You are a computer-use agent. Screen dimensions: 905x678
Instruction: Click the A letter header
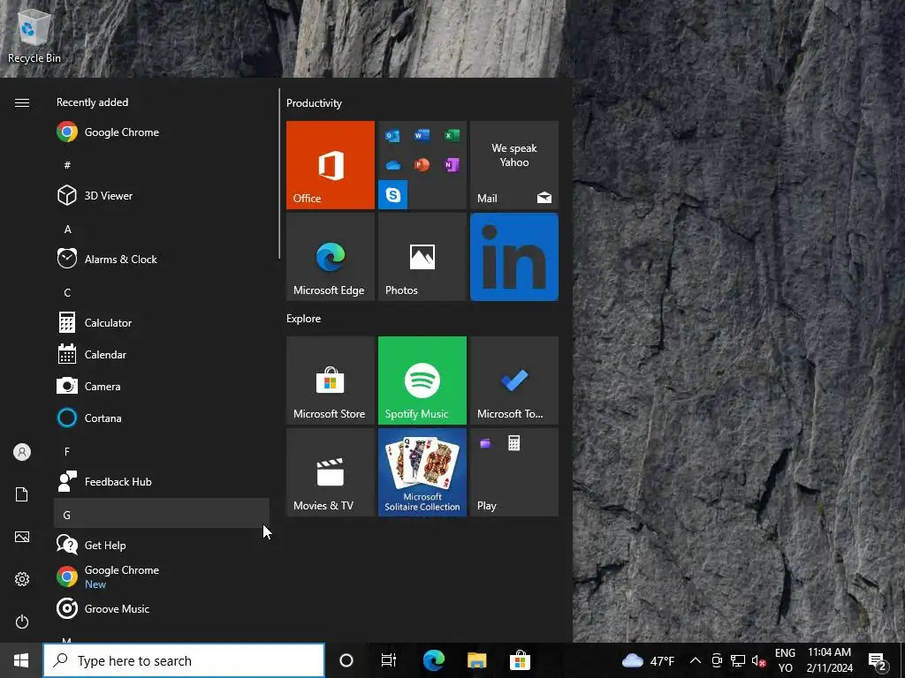click(x=162, y=229)
